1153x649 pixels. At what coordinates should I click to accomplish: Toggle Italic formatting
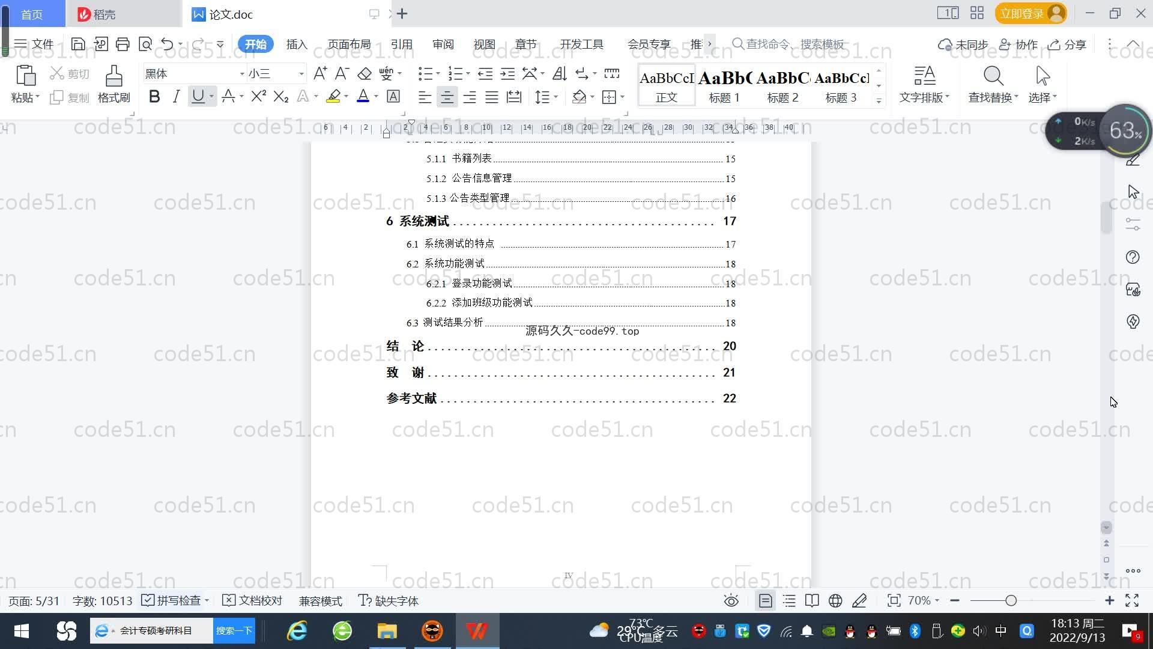176,96
